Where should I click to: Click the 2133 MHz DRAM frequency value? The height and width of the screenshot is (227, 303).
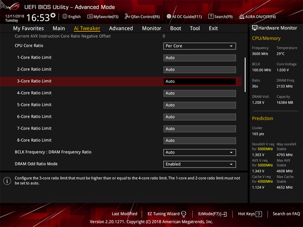pos(284,86)
